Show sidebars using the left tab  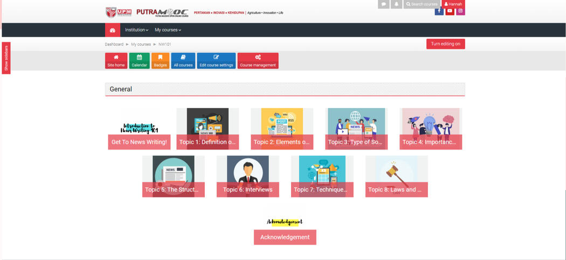[6, 58]
